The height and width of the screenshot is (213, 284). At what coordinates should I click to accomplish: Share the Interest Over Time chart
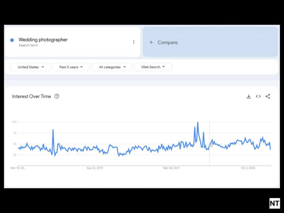(x=268, y=96)
